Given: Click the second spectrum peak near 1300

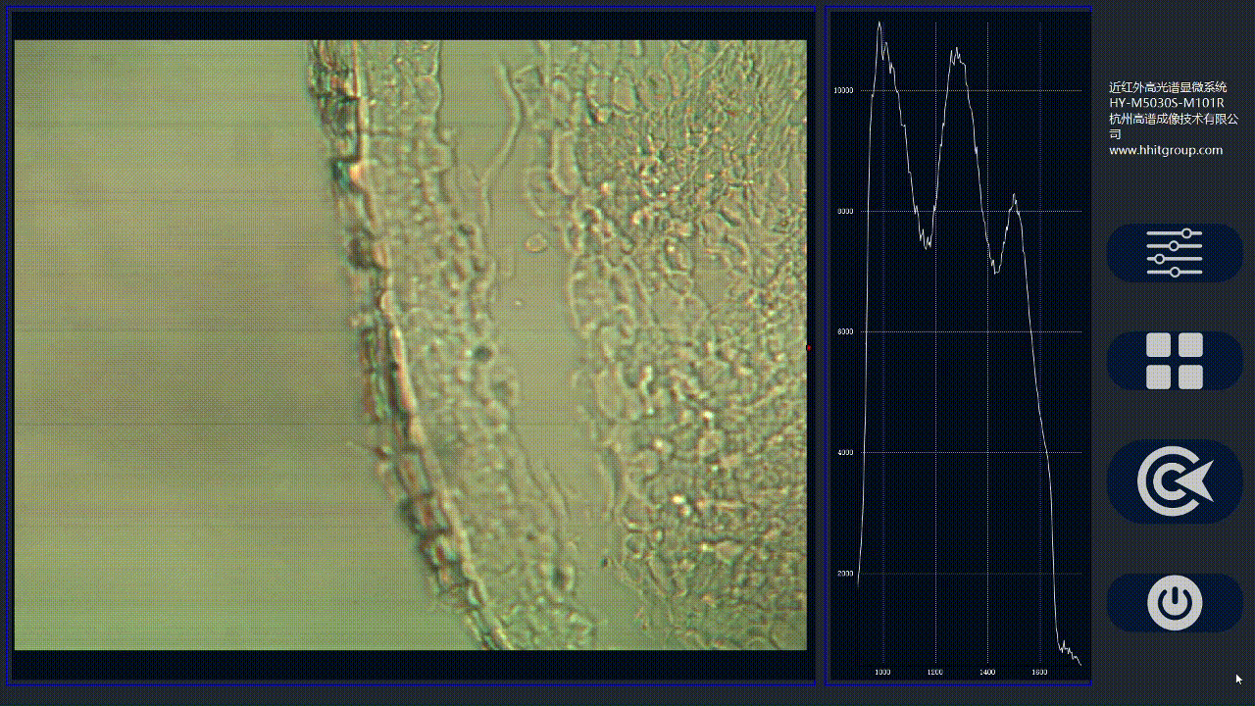Looking at the screenshot, I should pyautogui.click(x=955, y=51).
